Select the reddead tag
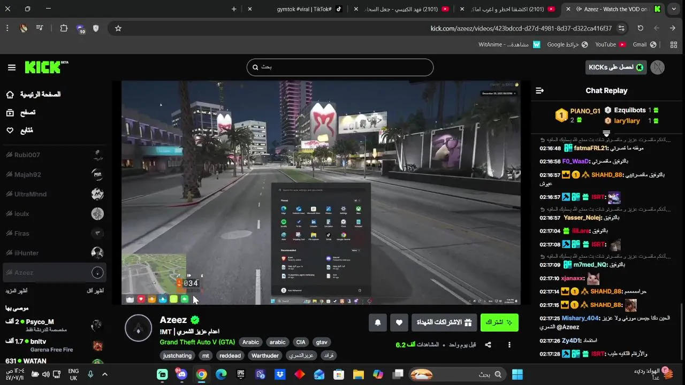Screen dimensions: 685x385 [x=230, y=356]
